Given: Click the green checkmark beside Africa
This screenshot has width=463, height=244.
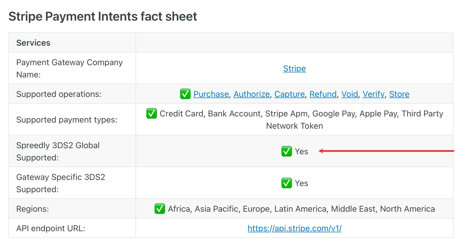Looking at the screenshot, I should tap(160, 209).
